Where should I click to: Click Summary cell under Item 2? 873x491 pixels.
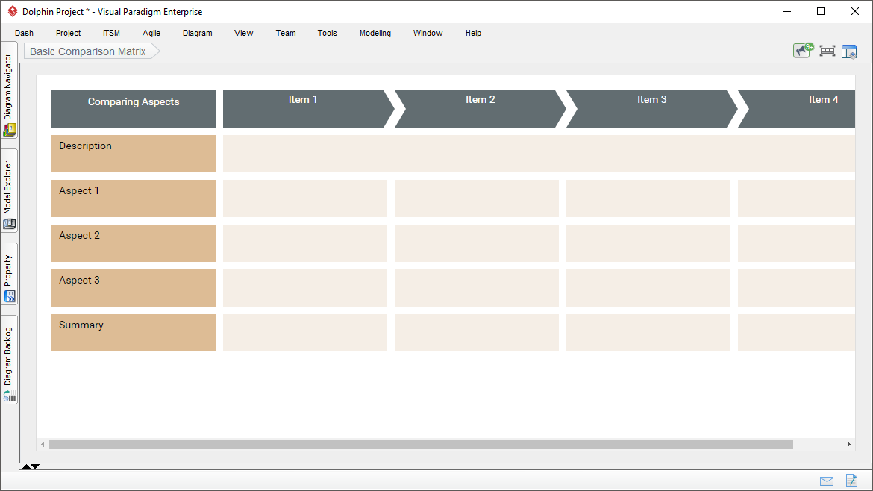477,333
